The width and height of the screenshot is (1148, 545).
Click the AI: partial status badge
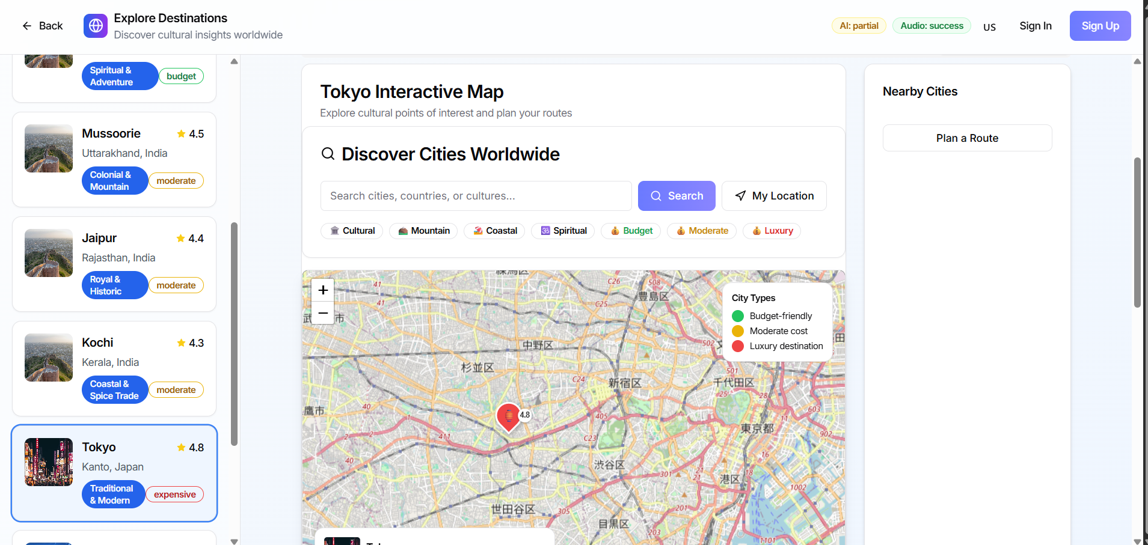859,26
